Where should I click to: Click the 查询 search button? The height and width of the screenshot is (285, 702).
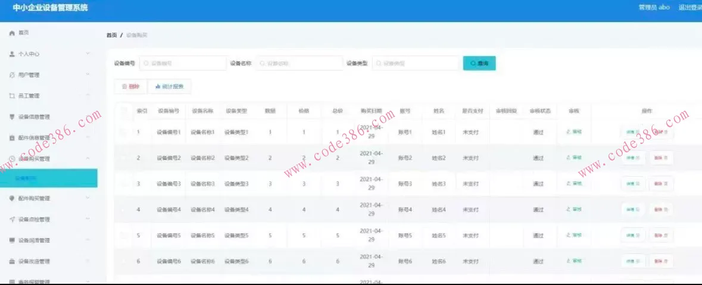pos(479,64)
